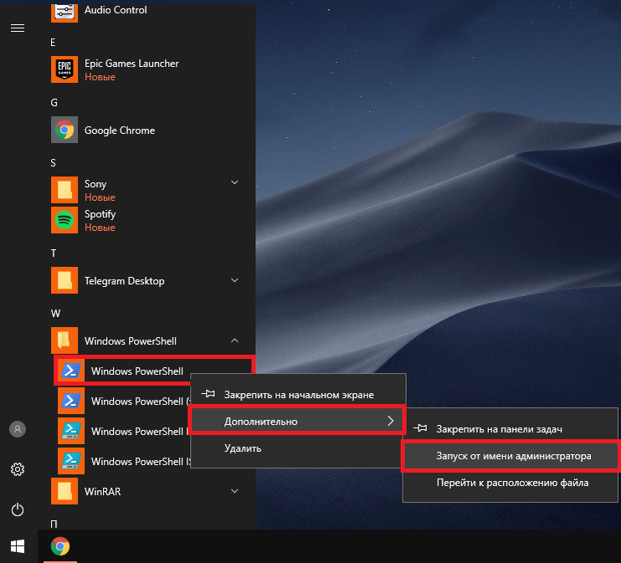This screenshot has width=621, height=563.
Task: Select Запуск от имени администратора
Action: (511, 456)
